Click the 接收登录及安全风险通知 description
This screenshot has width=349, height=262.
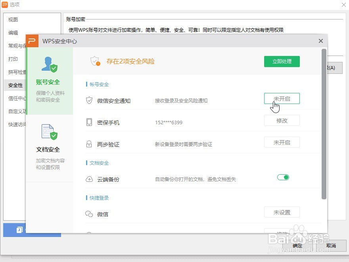tap(181, 100)
